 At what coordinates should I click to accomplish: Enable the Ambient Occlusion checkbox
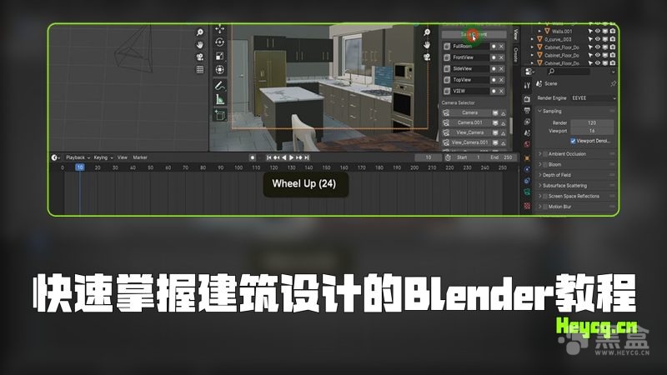pos(545,154)
